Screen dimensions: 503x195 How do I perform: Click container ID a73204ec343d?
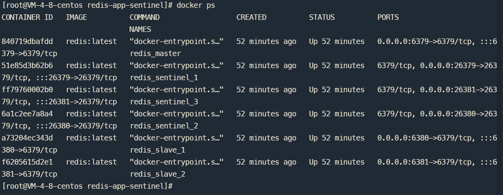coord(27,138)
